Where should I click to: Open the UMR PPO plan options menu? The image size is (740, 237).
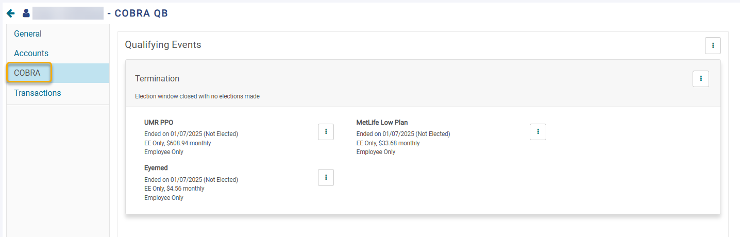click(x=326, y=132)
